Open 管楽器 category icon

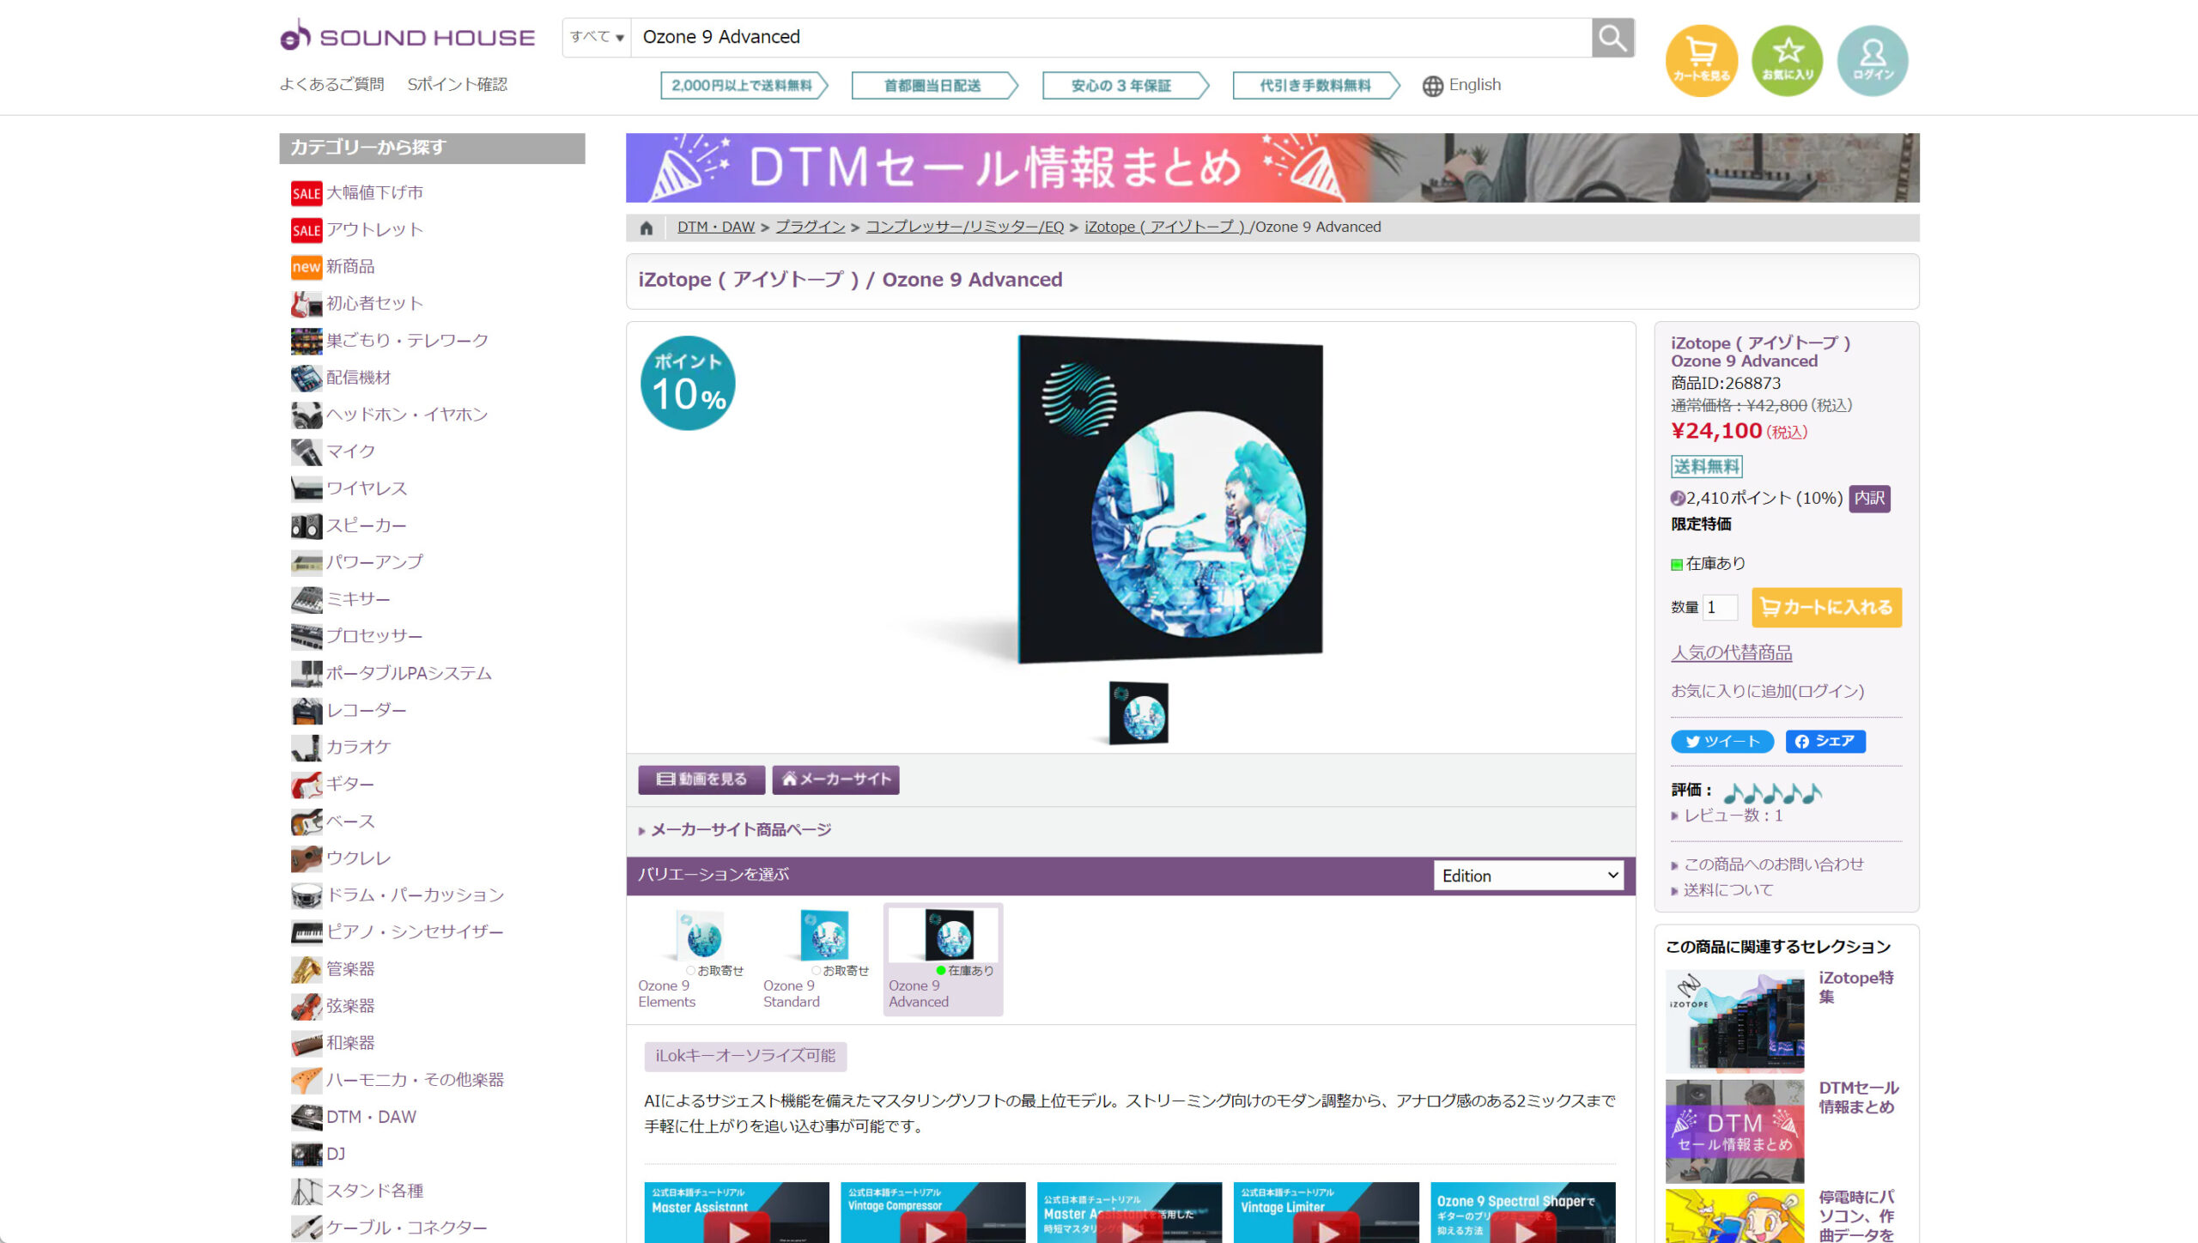[307, 969]
